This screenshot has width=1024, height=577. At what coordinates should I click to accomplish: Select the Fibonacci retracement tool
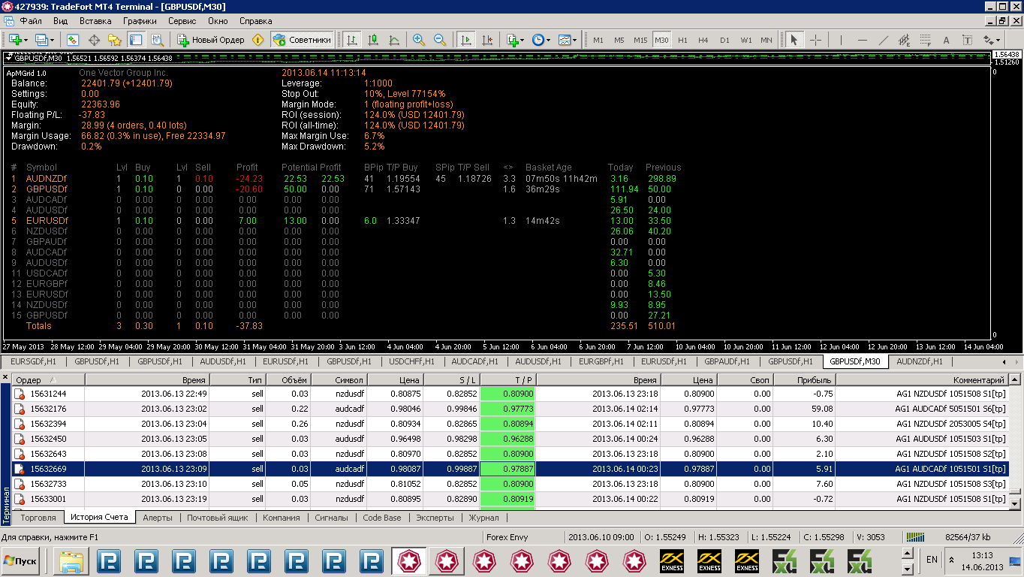point(926,40)
